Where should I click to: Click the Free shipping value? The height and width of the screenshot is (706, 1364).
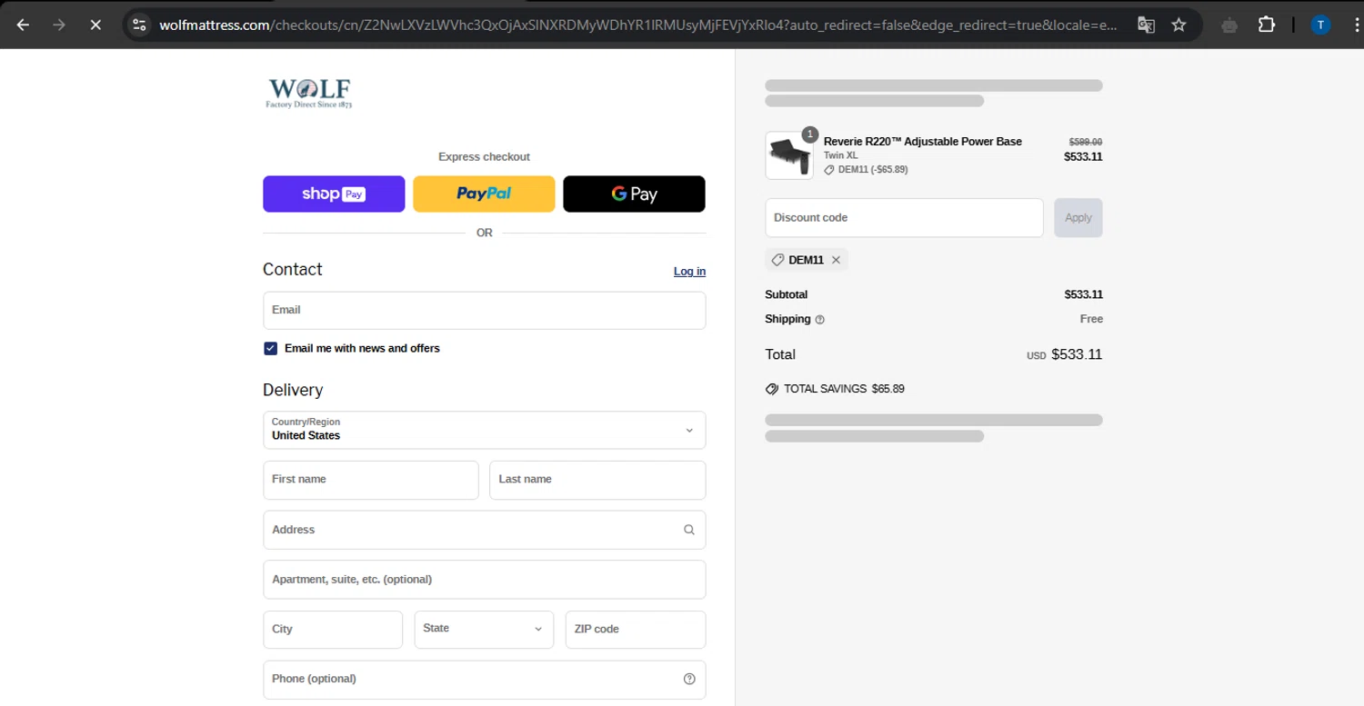point(1091,319)
